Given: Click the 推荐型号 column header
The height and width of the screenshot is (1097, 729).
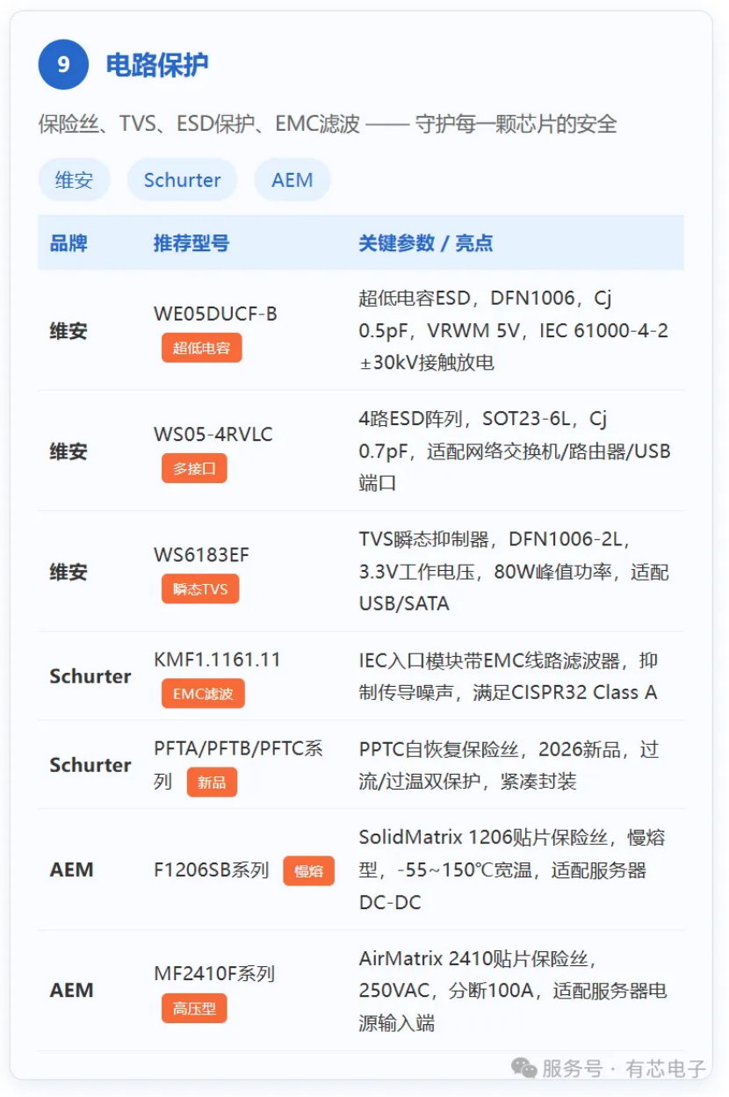Looking at the screenshot, I should (x=191, y=243).
